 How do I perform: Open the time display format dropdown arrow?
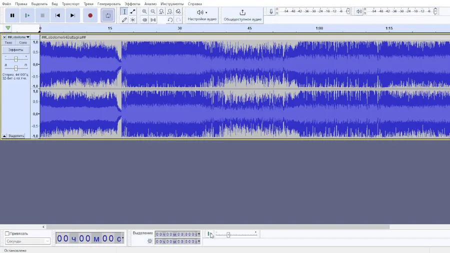tap(123, 238)
